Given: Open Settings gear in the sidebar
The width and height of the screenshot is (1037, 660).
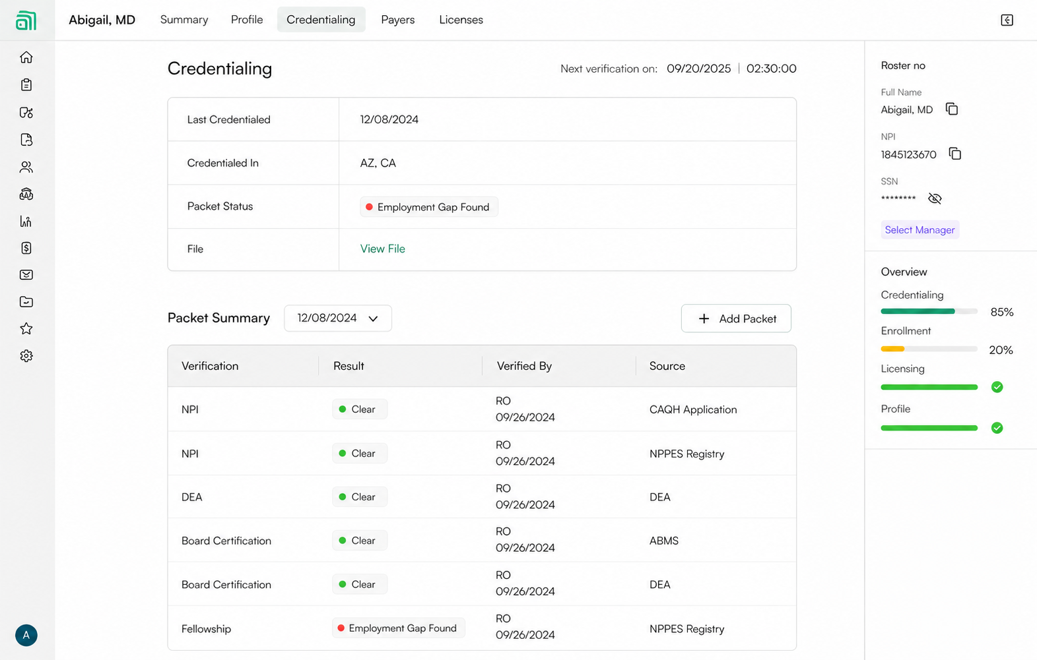Looking at the screenshot, I should 26,356.
